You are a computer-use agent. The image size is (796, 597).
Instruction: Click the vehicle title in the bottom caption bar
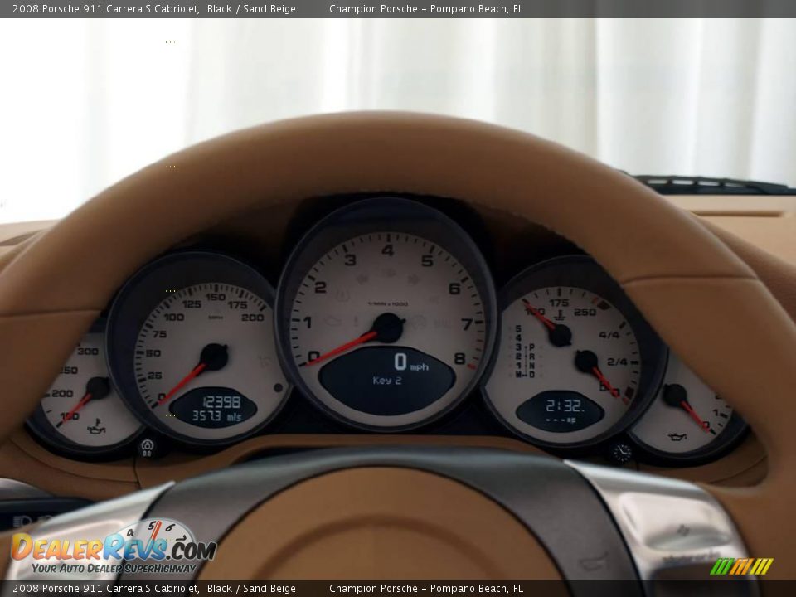(154, 589)
